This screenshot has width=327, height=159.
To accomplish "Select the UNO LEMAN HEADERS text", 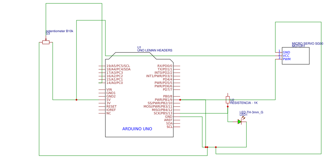I will [155, 50].
